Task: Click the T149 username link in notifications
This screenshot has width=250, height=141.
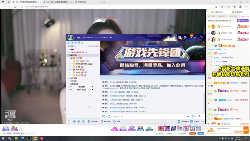Action: coord(112,92)
